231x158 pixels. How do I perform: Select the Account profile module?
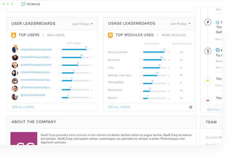point(118,52)
